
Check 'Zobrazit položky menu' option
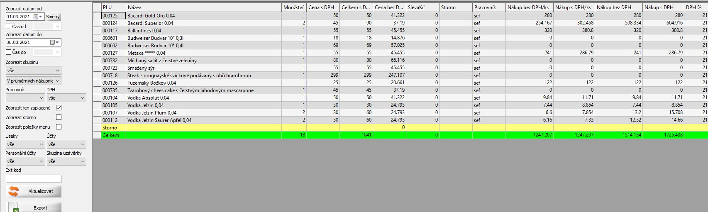[x=59, y=127]
